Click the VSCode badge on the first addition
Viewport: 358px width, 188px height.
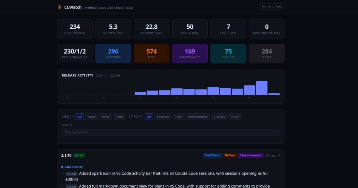(71, 173)
